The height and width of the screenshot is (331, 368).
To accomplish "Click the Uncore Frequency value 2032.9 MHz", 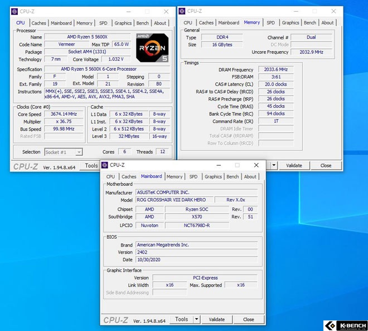I will 311,52.
